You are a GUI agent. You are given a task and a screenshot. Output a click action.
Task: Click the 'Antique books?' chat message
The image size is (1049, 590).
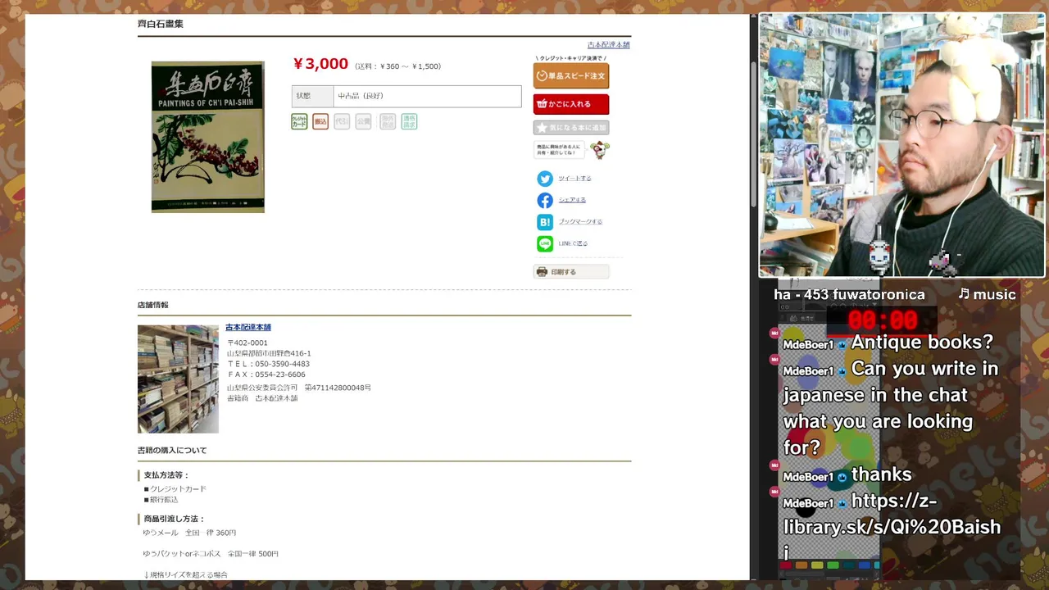coord(922,343)
